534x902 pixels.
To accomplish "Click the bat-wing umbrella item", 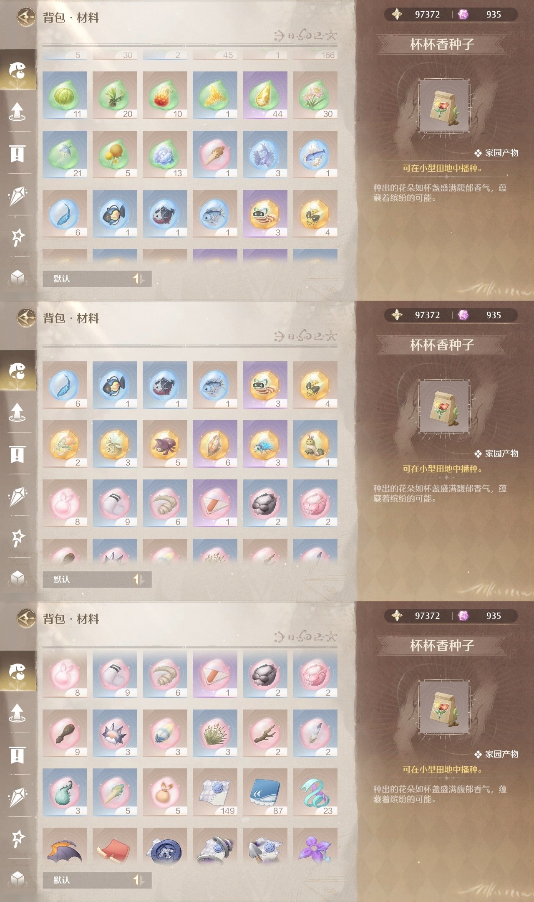I will (x=65, y=849).
